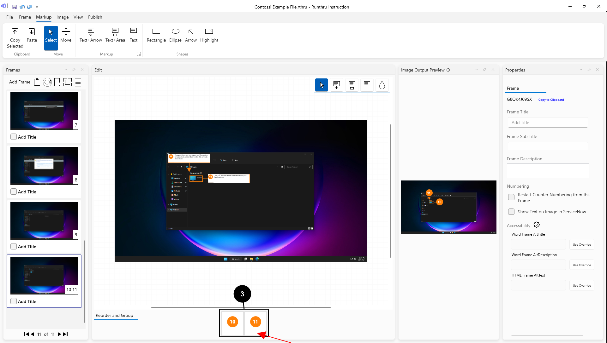
Task: Switch to the Image ribbon tab
Action: [63, 17]
